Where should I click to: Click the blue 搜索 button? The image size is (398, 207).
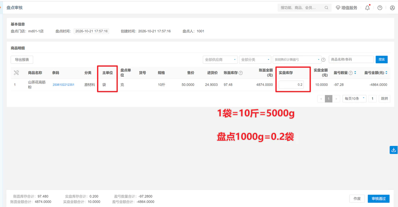click(382, 59)
